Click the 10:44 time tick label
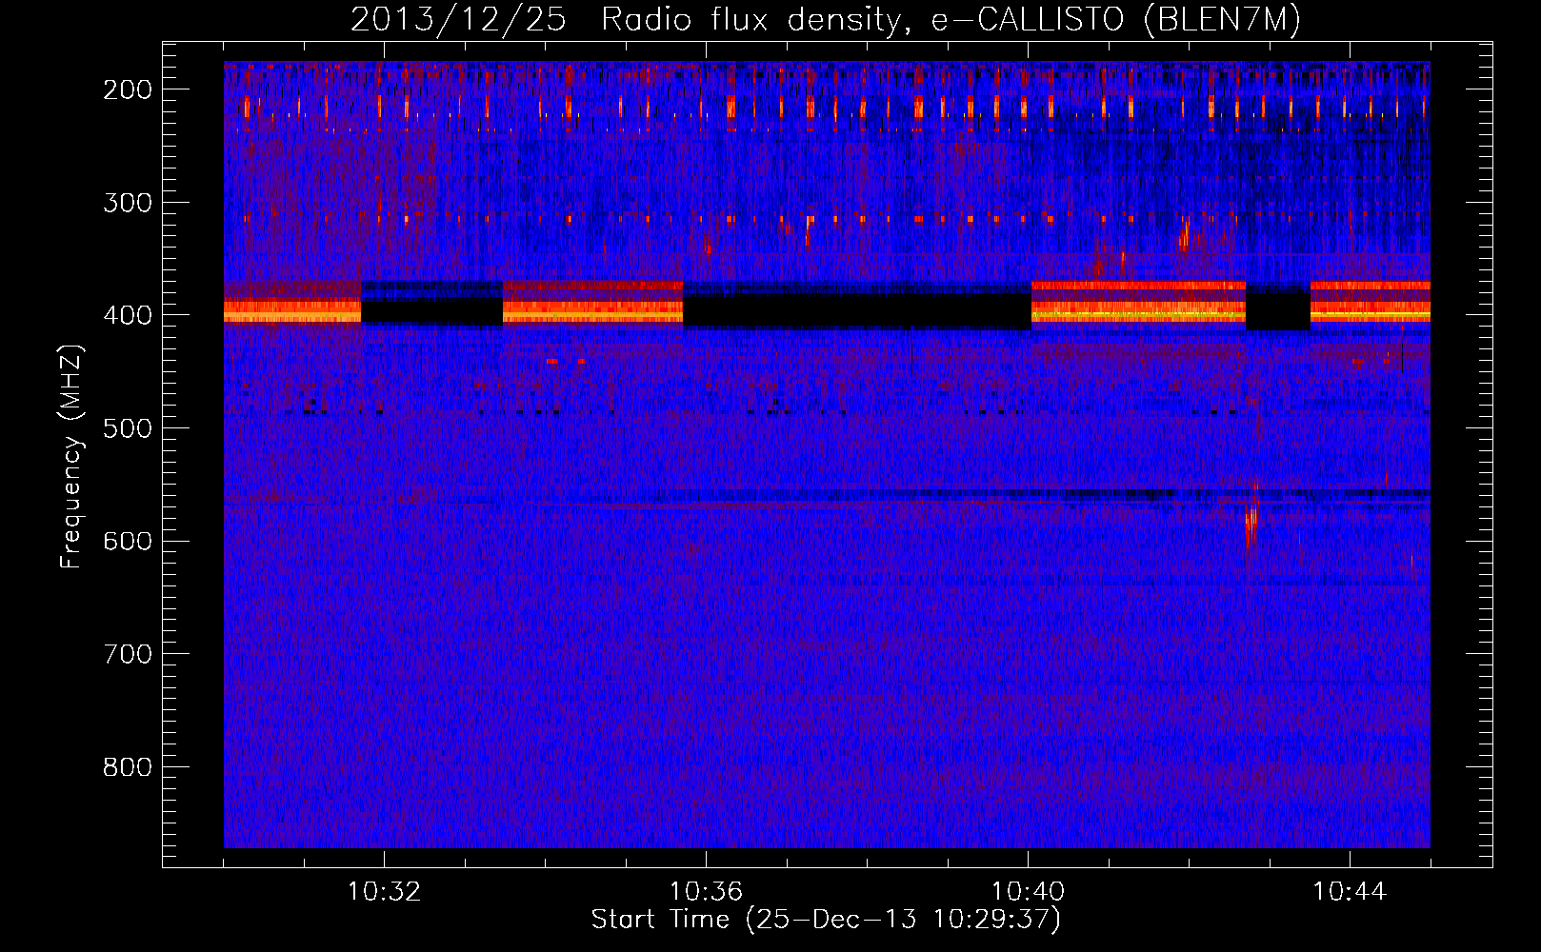 1350,892
